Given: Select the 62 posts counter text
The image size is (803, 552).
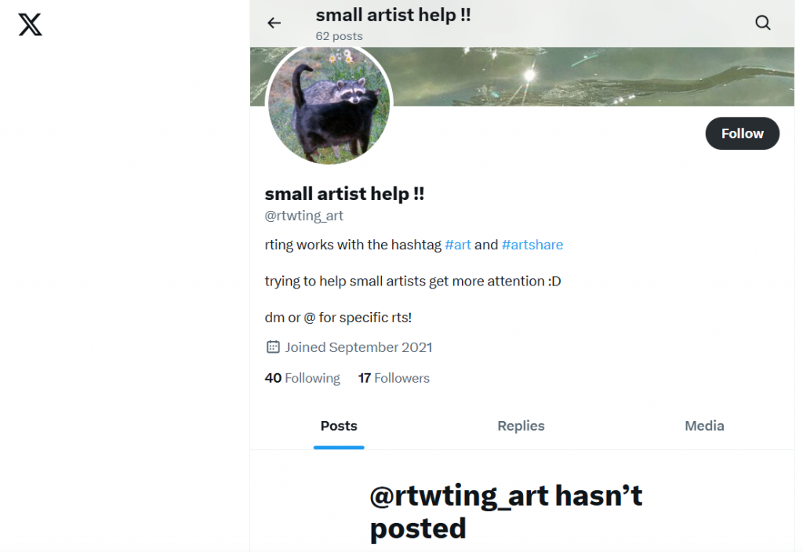Looking at the screenshot, I should click(x=339, y=35).
